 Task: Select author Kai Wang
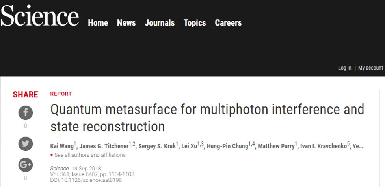point(61,147)
